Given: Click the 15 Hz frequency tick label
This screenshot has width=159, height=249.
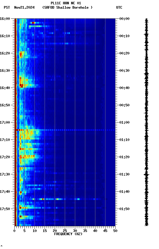Looking at the screenshot, I should pyautogui.click(x=45, y=231).
